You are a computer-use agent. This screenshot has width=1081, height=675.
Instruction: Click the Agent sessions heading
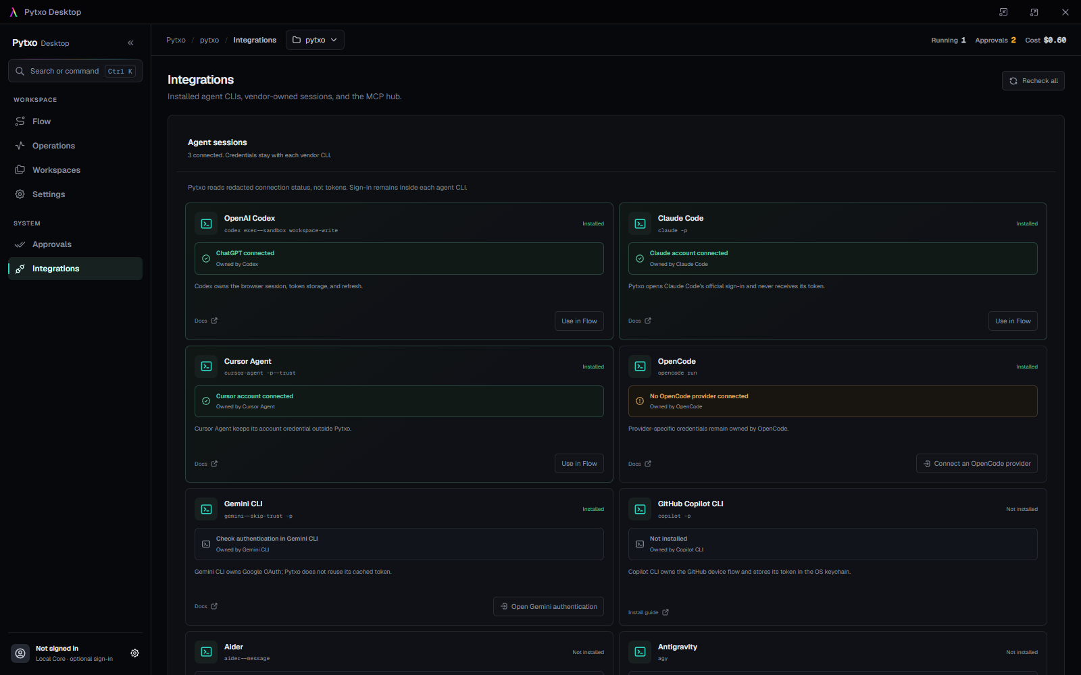(218, 142)
